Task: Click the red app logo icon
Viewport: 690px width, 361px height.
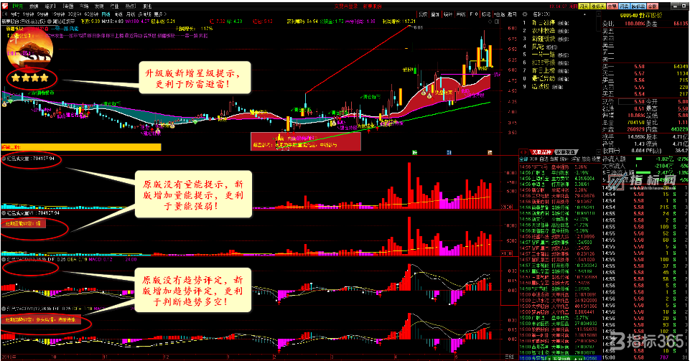Action: tap(5, 6)
